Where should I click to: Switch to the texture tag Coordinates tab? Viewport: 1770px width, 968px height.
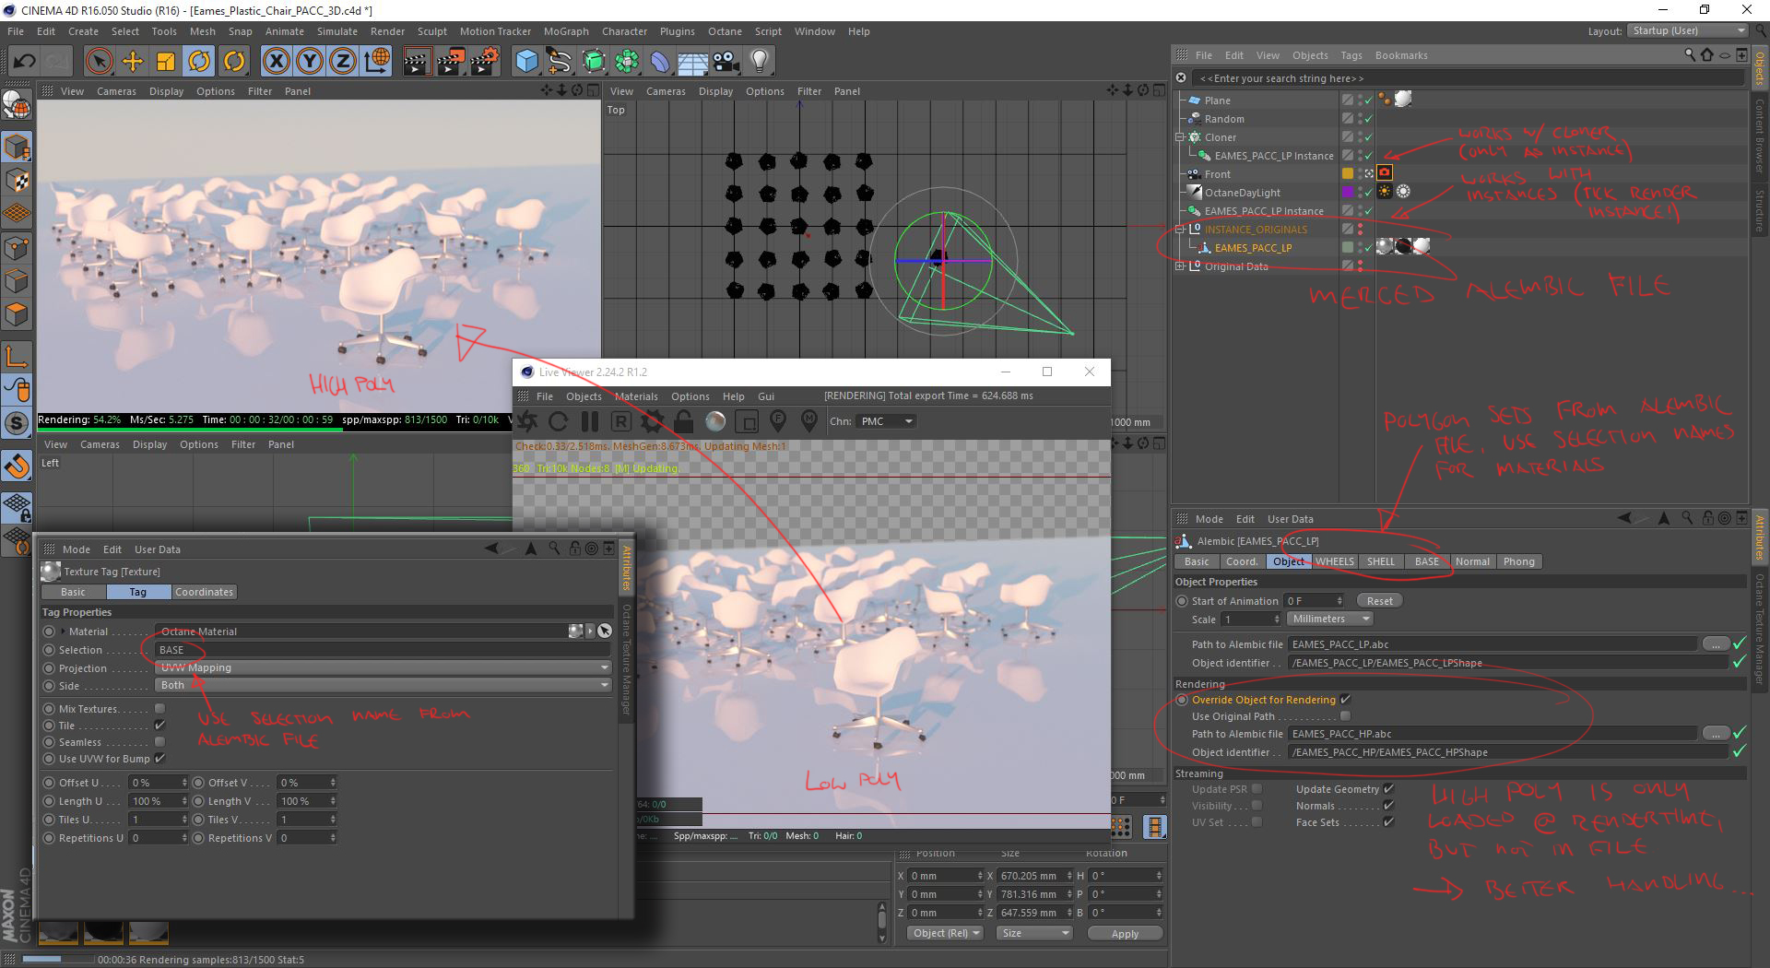tap(204, 592)
